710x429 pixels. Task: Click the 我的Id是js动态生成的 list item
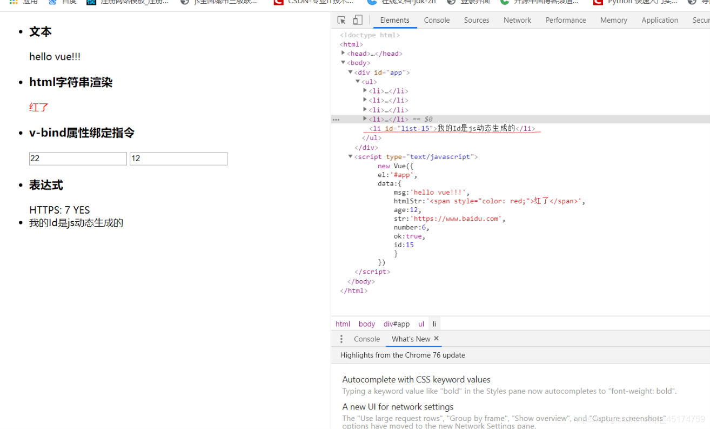pyautogui.click(x=76, y=223)
